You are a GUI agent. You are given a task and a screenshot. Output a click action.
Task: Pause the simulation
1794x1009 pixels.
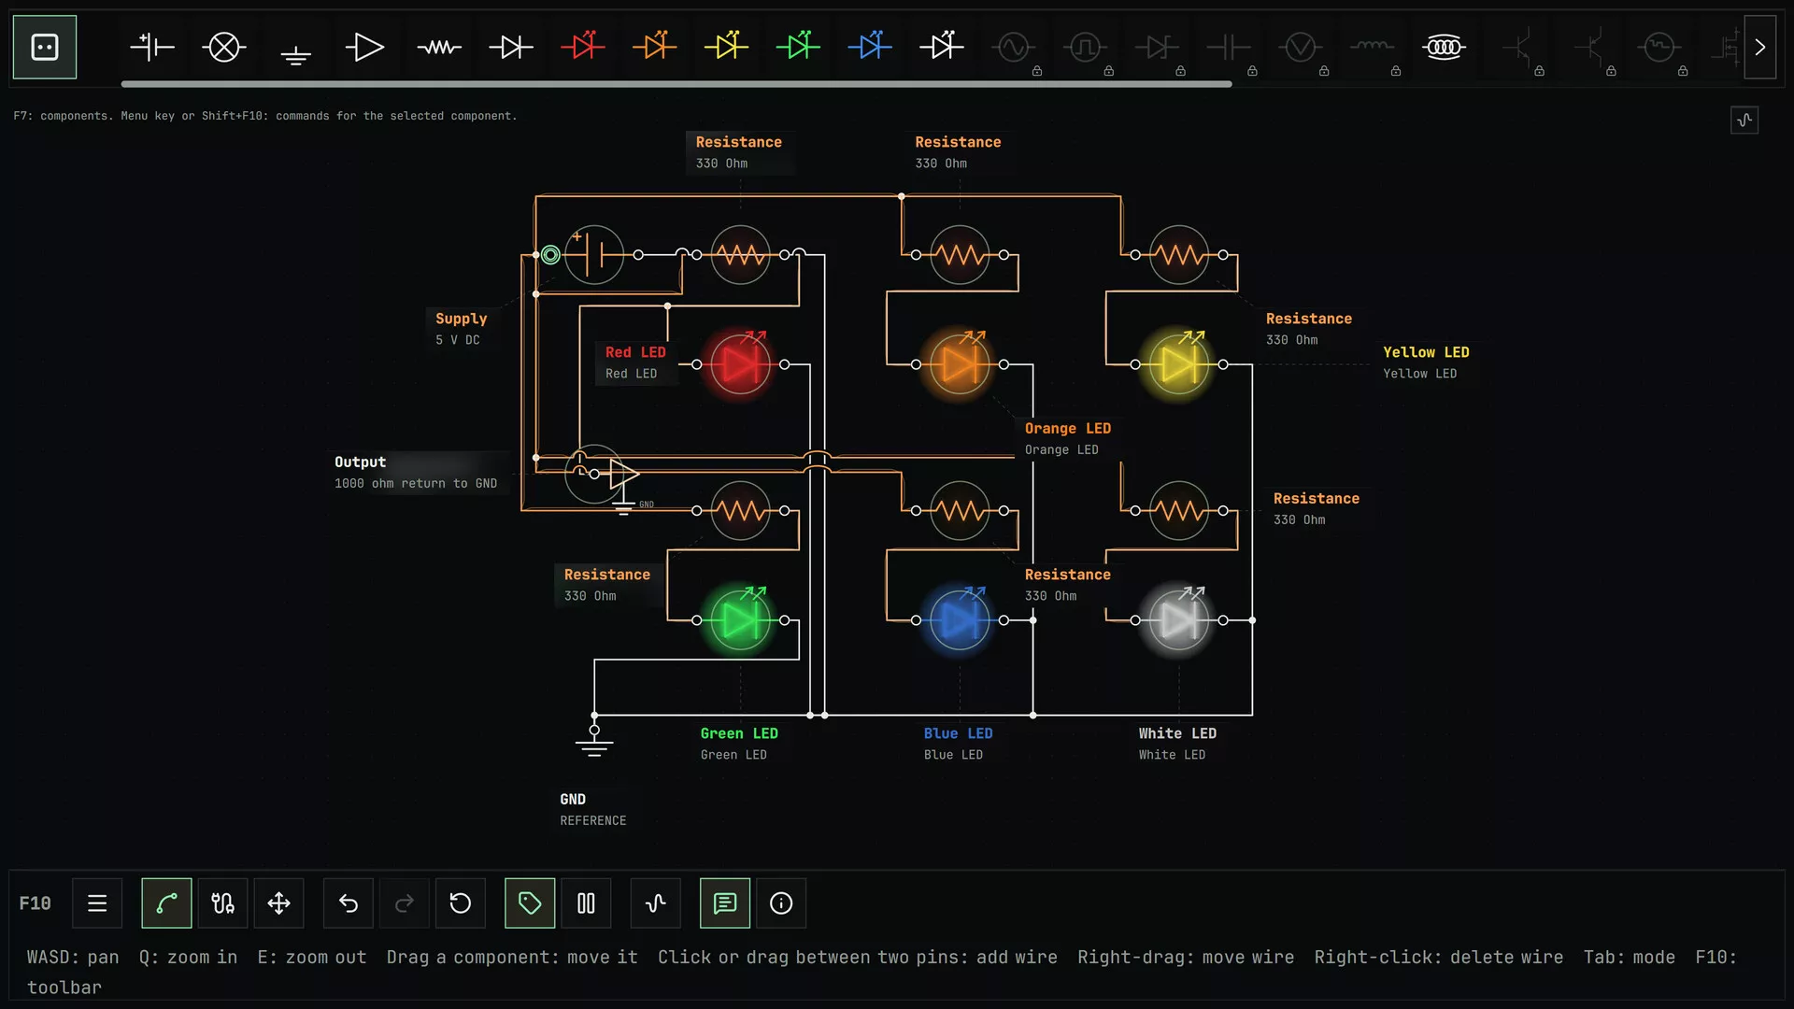[586, 903]
